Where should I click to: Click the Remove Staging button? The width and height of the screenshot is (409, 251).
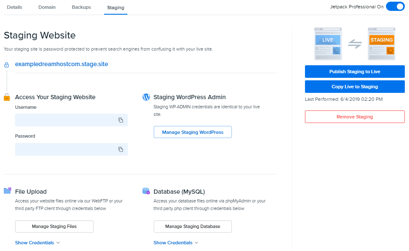[x=355, y=117]
